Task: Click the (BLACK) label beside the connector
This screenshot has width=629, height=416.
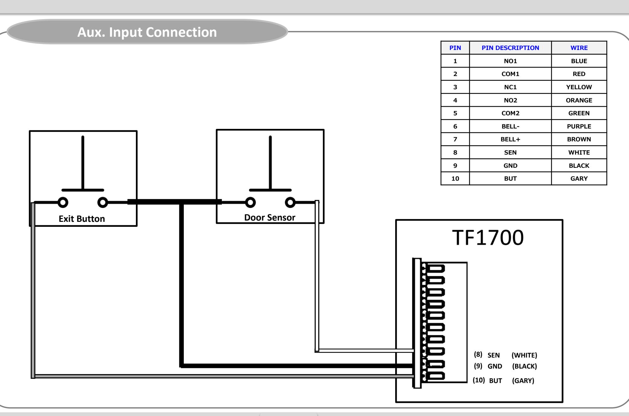Action: click(x=525, y=366)
